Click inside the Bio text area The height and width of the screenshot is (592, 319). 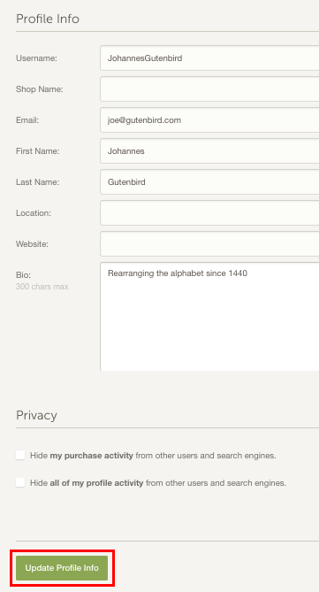[209, 317]
